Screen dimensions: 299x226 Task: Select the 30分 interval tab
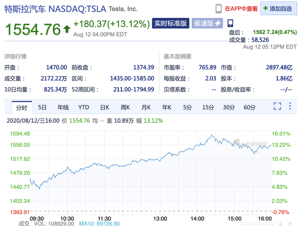point(229,108)
